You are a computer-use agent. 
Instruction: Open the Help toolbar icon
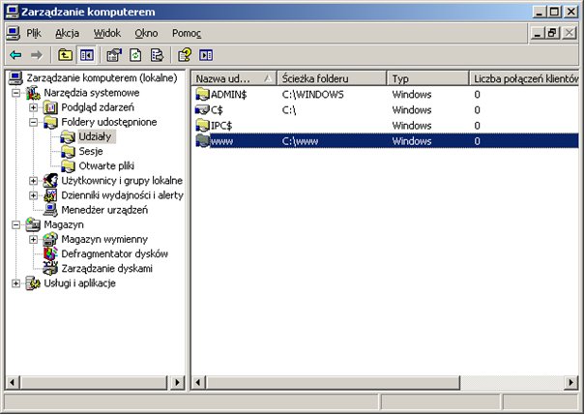click(x=185, y=55)
